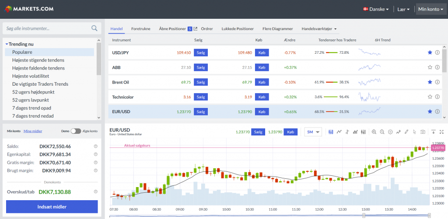Click Sælg button for USD/JPY

click(x=201, y=52)
